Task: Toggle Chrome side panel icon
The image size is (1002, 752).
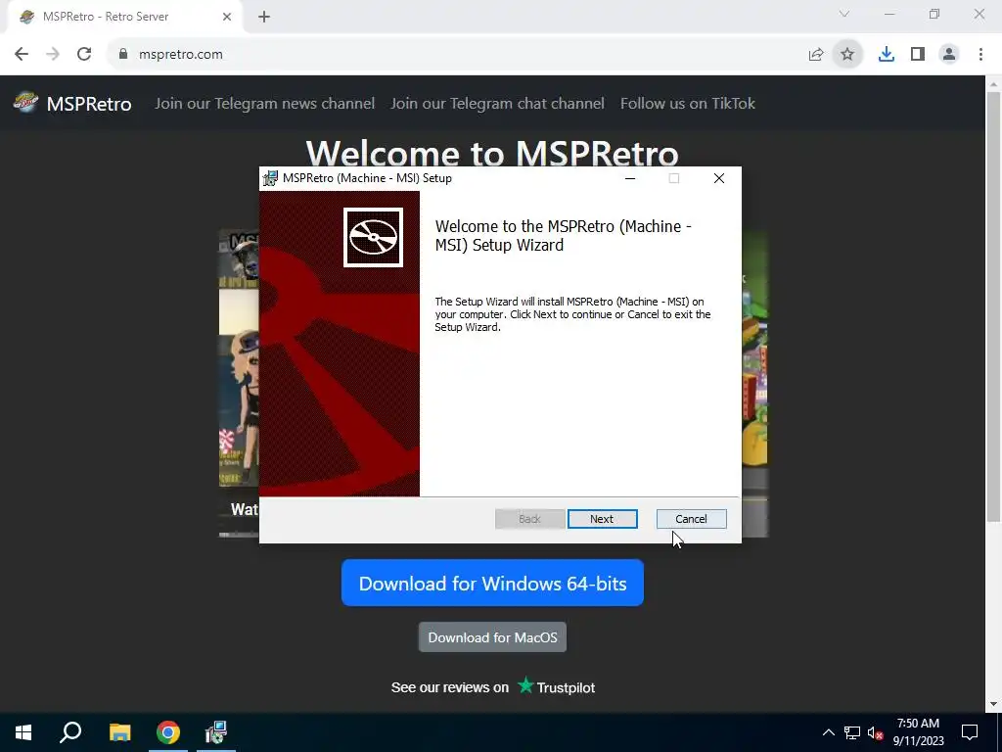Action: click(x=918, y=55)
